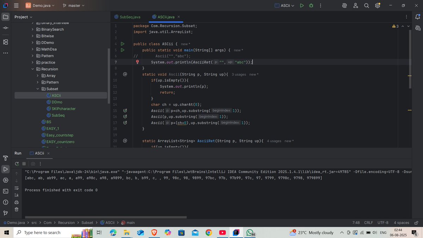Click the Recursion breadcrumb in navigation bar
Viewport: 423px width, 238px height.
point(66,223)
